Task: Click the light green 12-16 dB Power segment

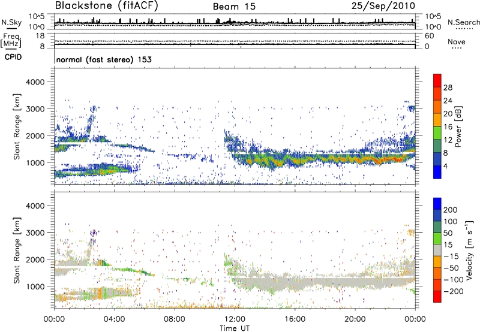Action: 437,133
